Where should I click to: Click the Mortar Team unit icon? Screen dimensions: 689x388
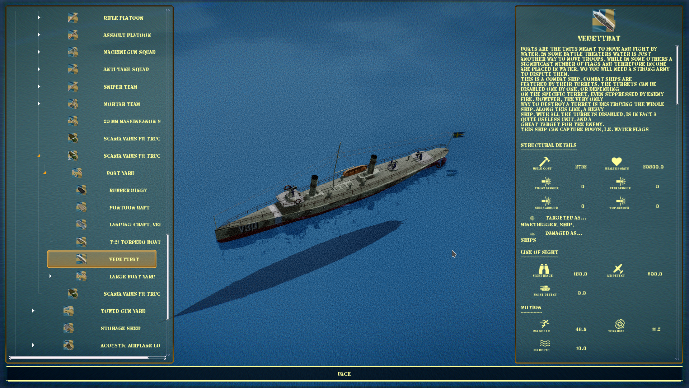73,104
